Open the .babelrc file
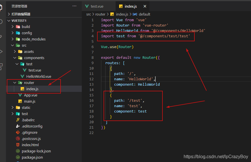Viewport: 251px width, 162px height. tap(28, 120)
